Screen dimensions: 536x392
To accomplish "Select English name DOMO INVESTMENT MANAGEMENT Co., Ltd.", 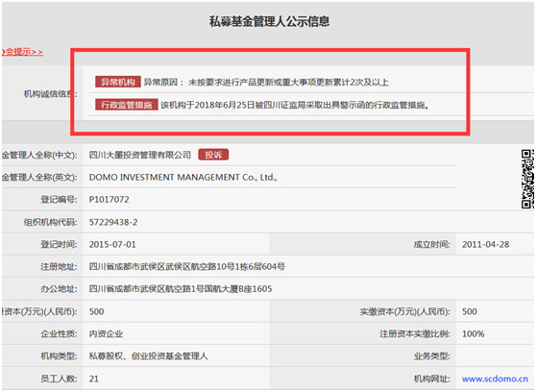I will click(183, 177).
